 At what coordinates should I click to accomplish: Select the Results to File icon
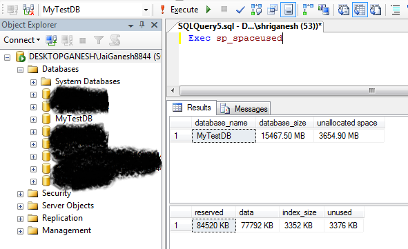pos(376,10)
